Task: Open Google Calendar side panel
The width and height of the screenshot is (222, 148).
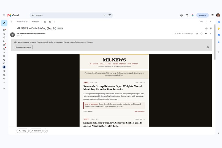Action: [x=219, y=22]
